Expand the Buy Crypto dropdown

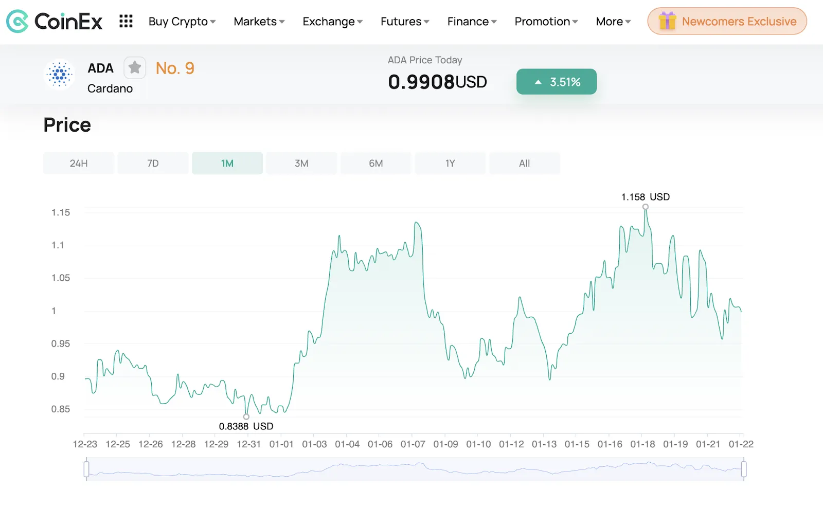[182, 22]
